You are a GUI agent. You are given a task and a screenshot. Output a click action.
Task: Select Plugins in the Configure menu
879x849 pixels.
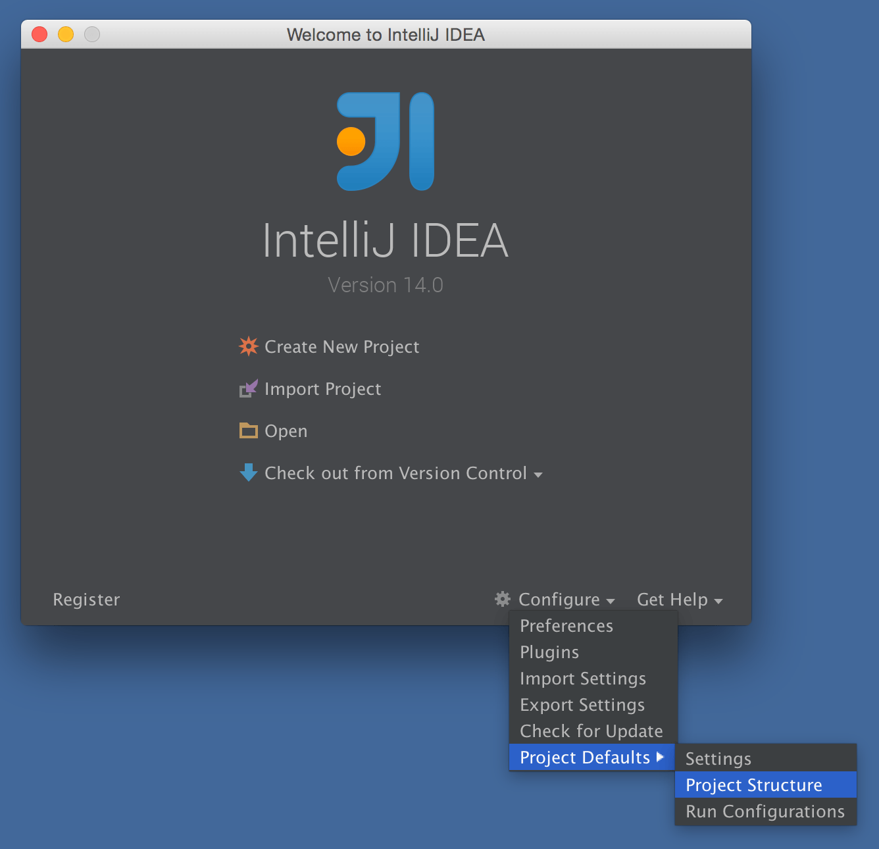[593, 652]
